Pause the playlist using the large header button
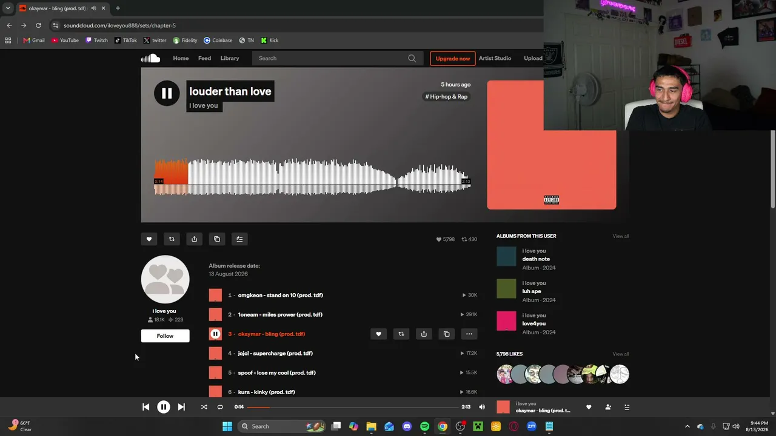Image resolution: width=776 pixels, height=436 pixels. click(167, 93)
